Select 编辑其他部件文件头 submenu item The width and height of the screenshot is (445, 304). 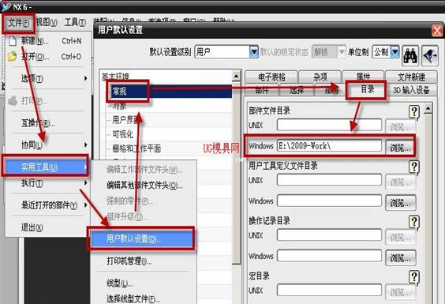click(144, 186)
